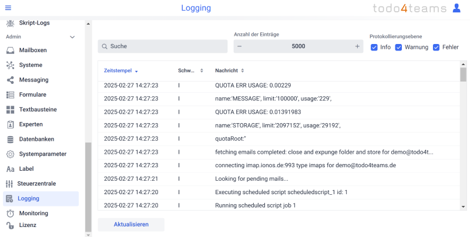Viewport: 470px width, 237px height.
Task: Decrease entry count with minus button
Action: tap(240, 46)
